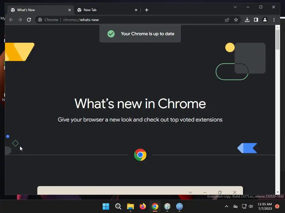The image size is (285, 213).
Task: Open the globe app icon in the taskbar
Action: pos(167,206)
